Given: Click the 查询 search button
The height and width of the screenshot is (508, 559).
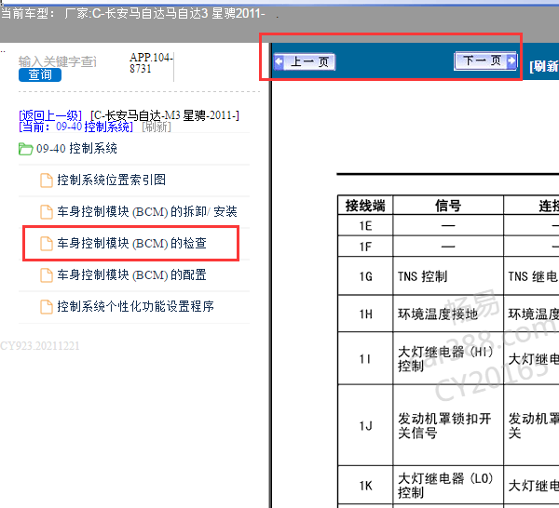Looking at the screenshot, I should pos(40,74).
